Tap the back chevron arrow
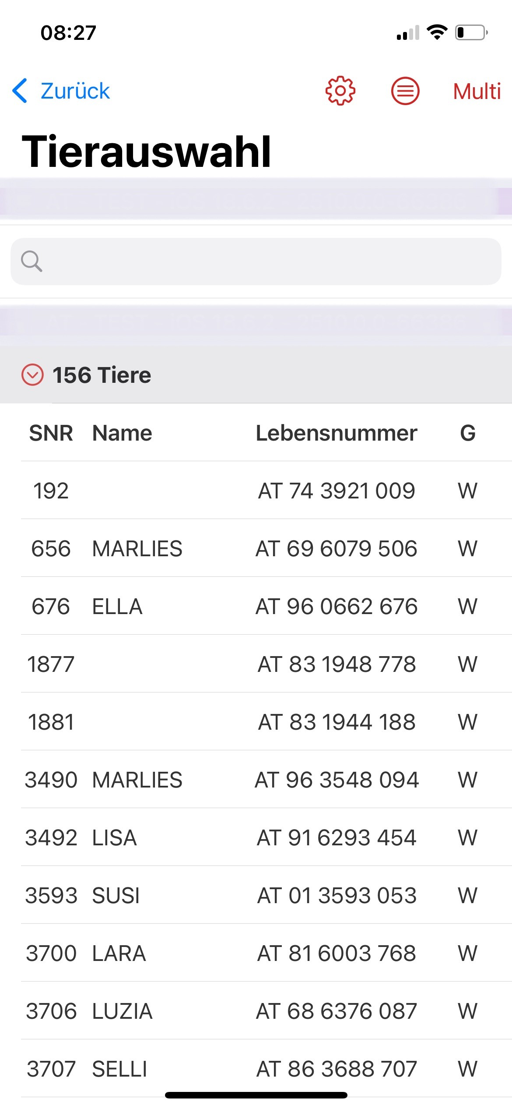Screen dimensions: 512x1109 pyautogui.click(x=20, y=91)
